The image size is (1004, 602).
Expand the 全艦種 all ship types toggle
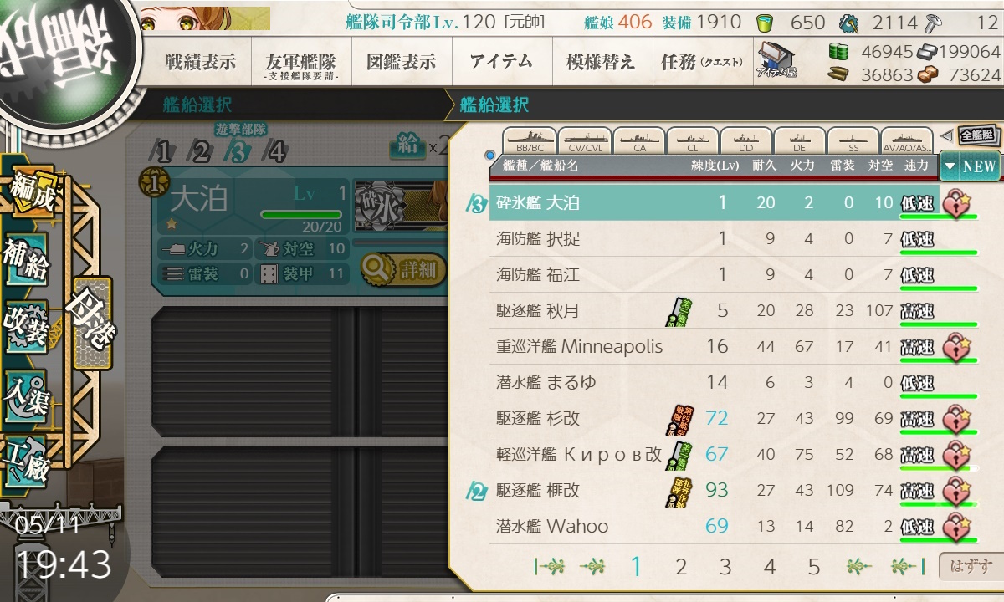click(x=970, y=135)
